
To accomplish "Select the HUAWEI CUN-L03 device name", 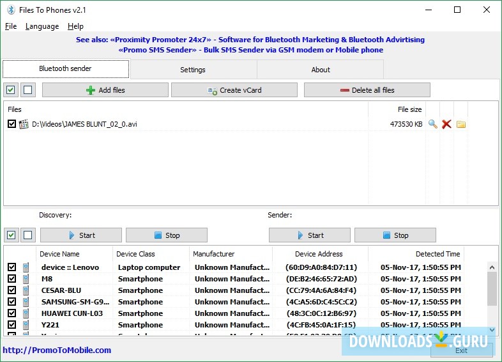I will [72, 313].
